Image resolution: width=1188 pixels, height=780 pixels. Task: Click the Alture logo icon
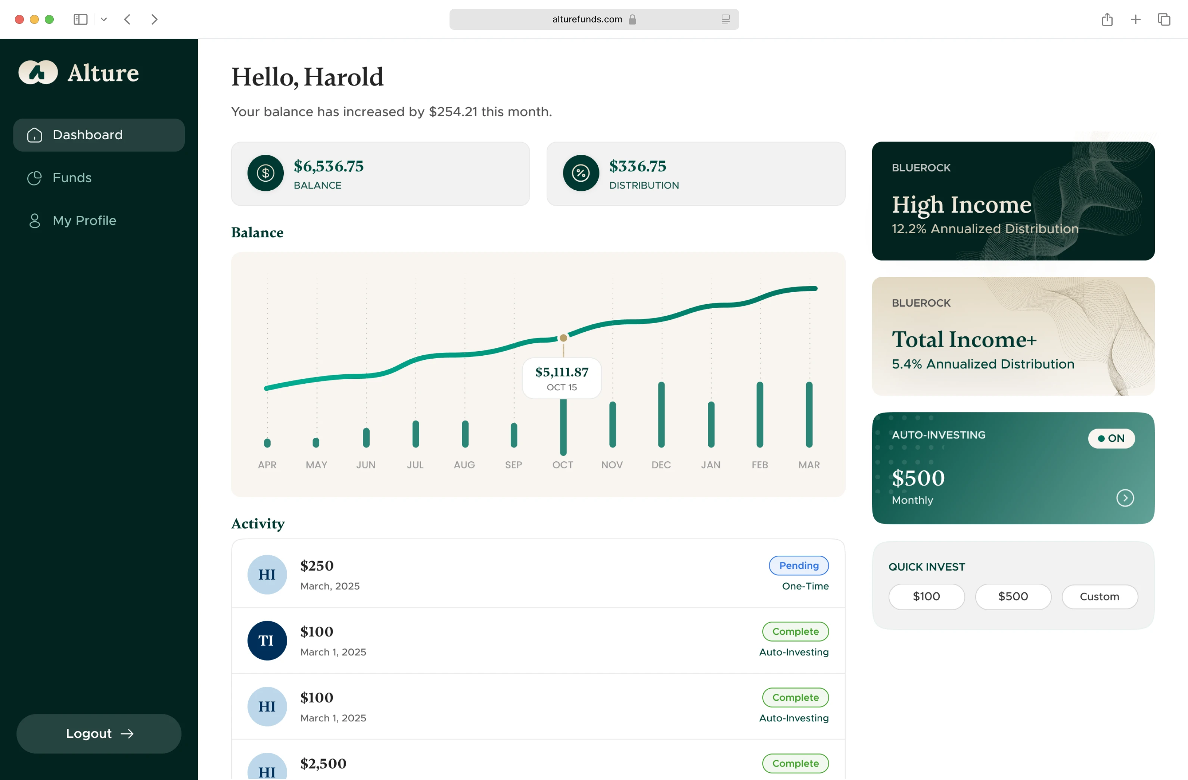(x=38, y=72)
